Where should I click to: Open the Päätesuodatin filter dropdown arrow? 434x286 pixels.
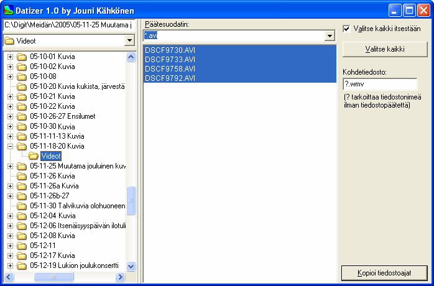point(330,36)
